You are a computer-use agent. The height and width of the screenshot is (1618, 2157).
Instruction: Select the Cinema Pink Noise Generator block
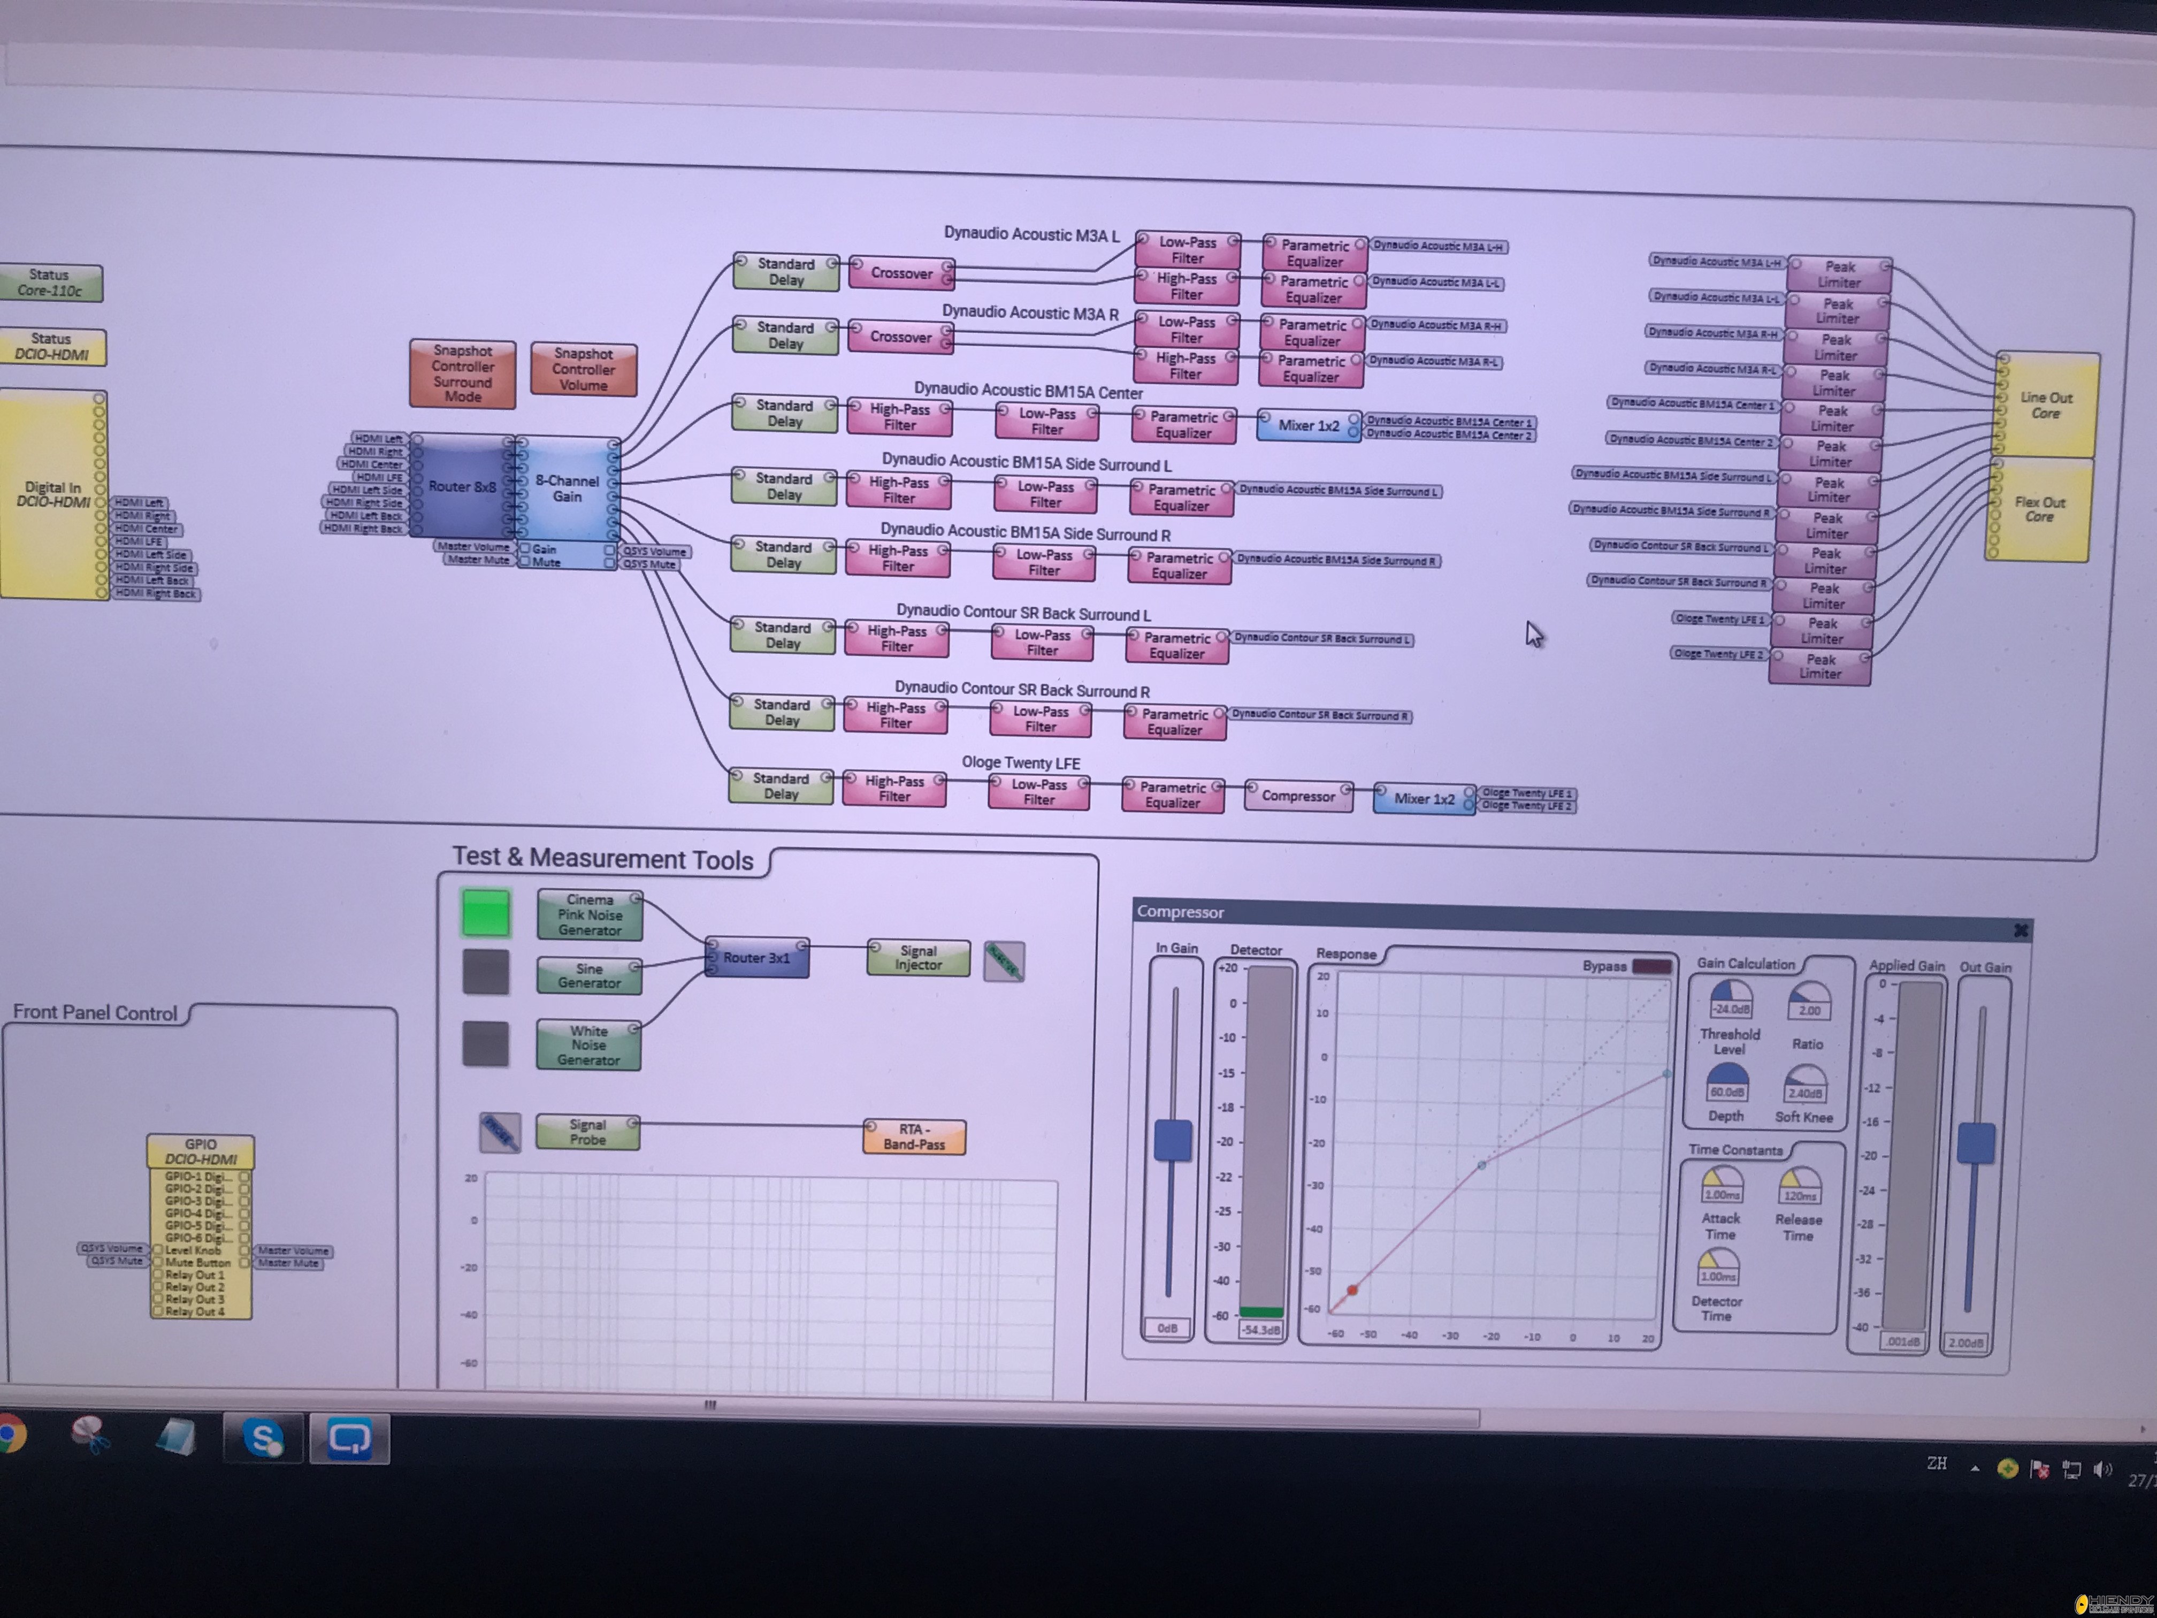pyautogui.click(x=590, y=915)
